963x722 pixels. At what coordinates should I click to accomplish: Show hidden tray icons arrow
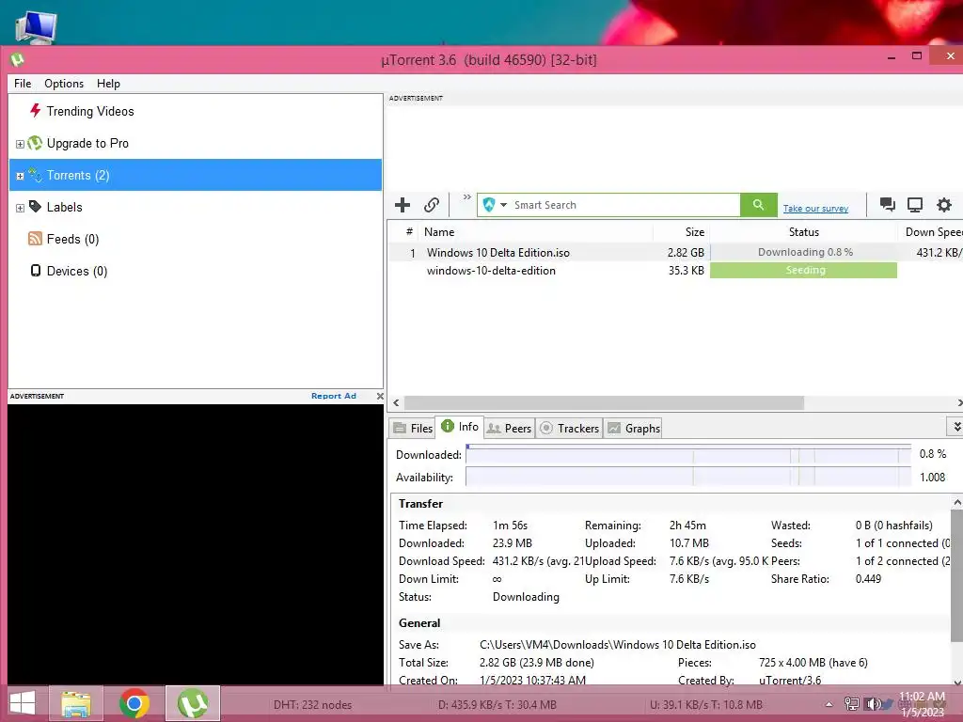tap(829, 704)
